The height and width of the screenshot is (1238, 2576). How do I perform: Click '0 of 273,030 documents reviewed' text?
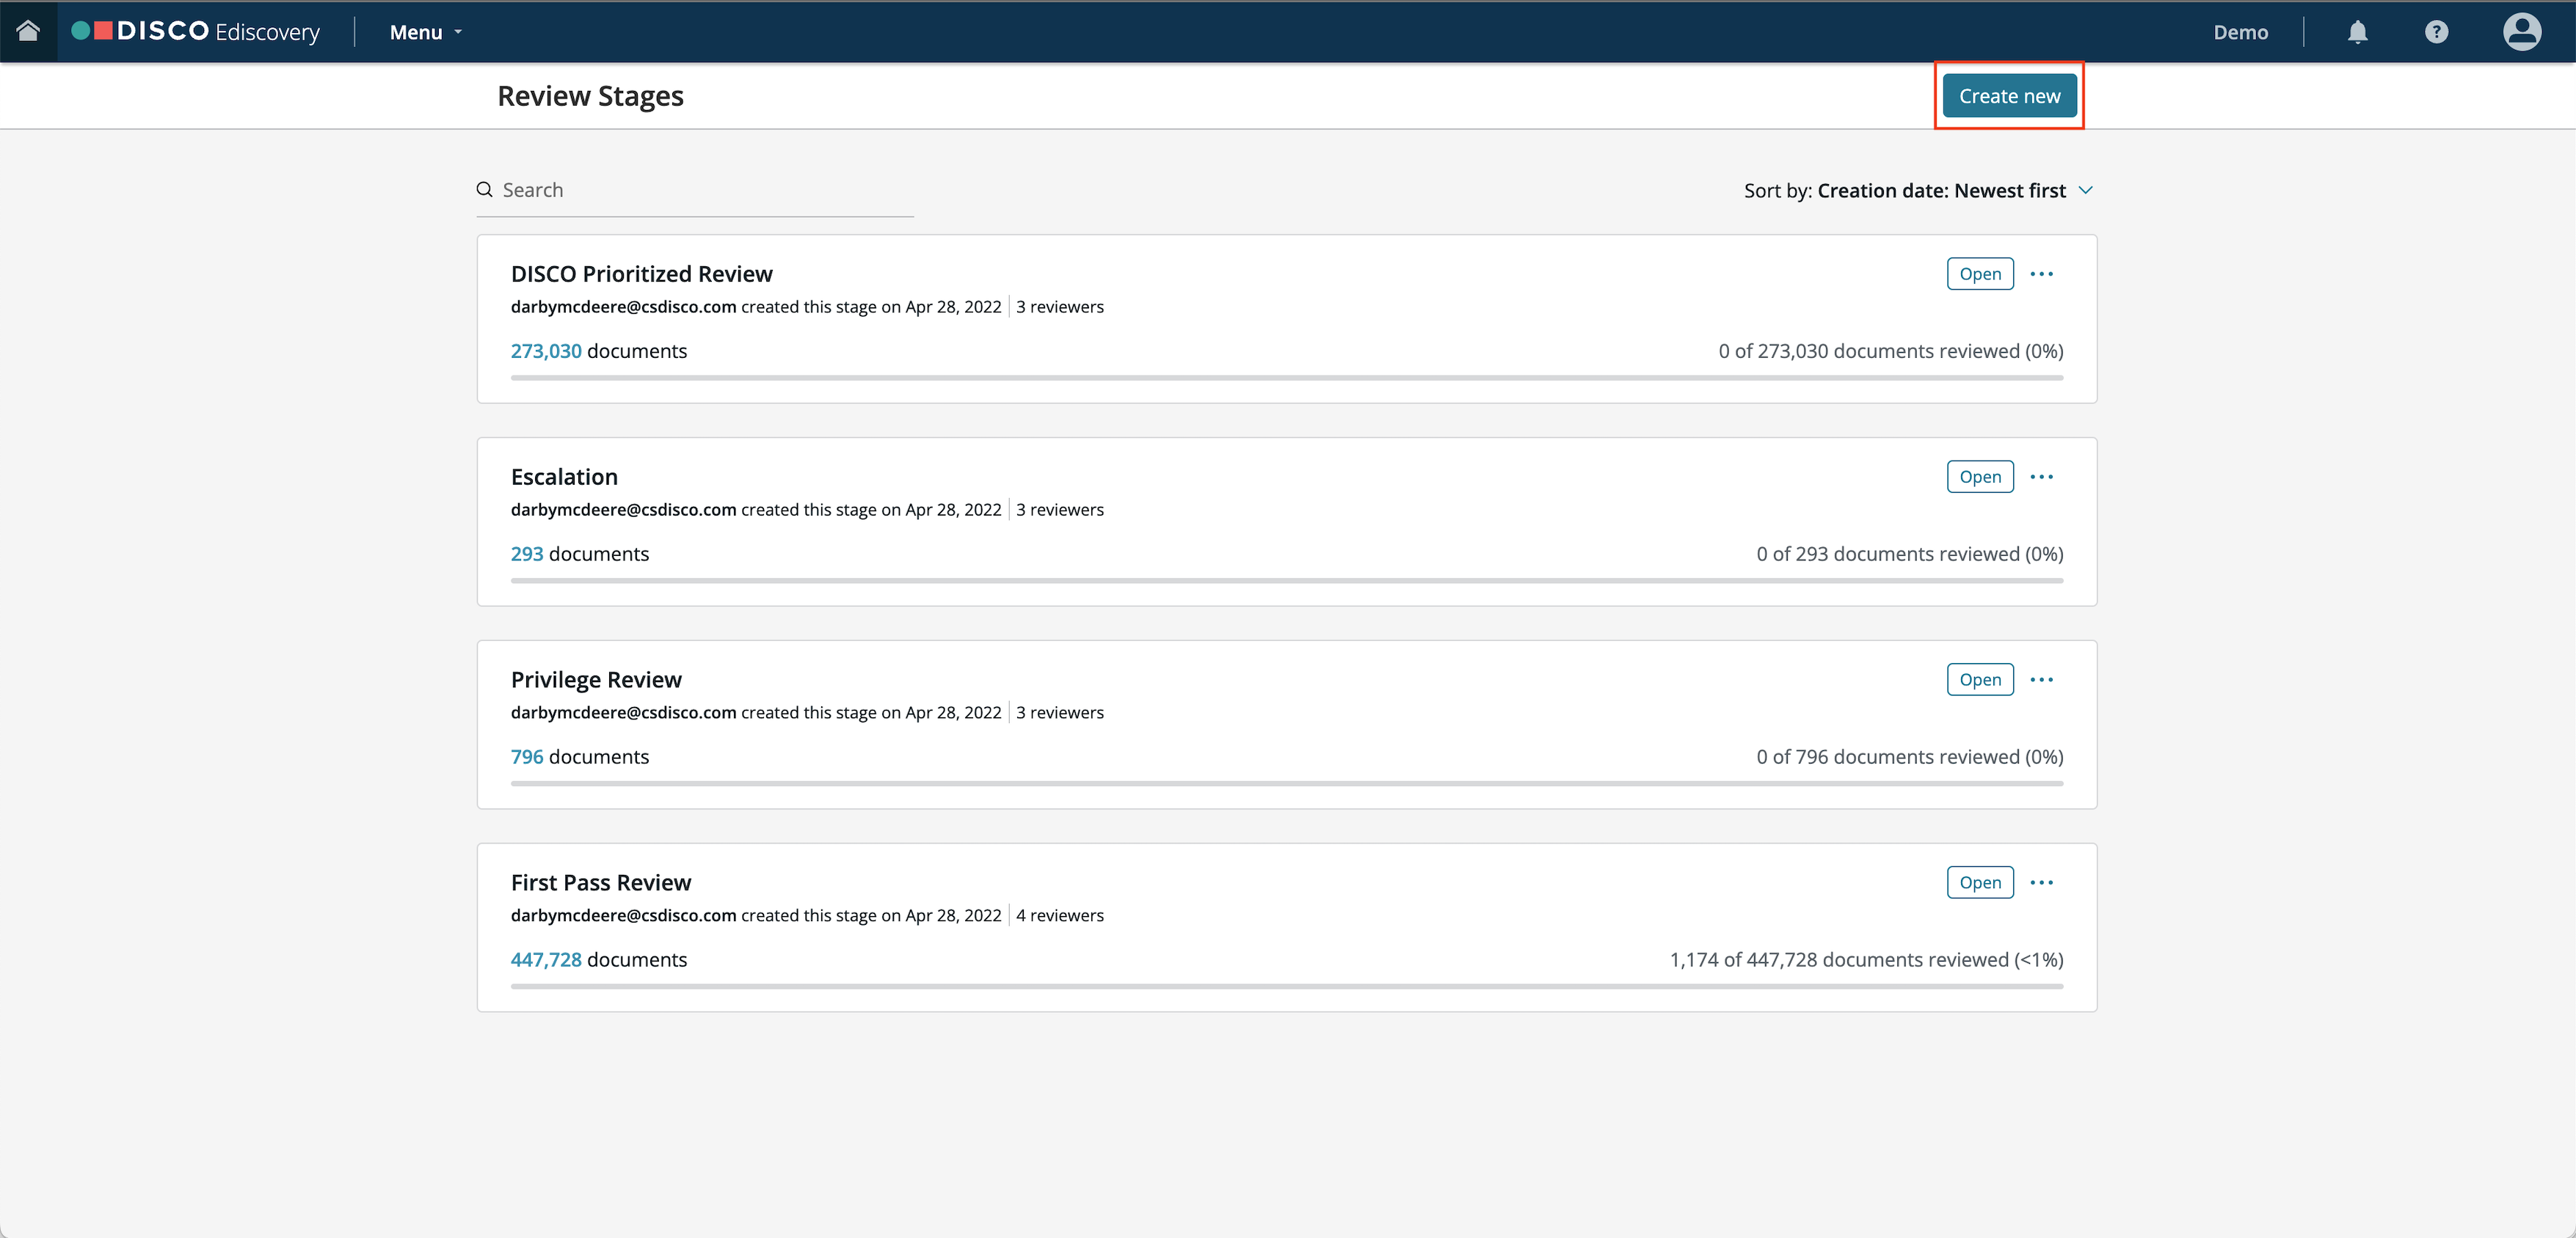1890,351
